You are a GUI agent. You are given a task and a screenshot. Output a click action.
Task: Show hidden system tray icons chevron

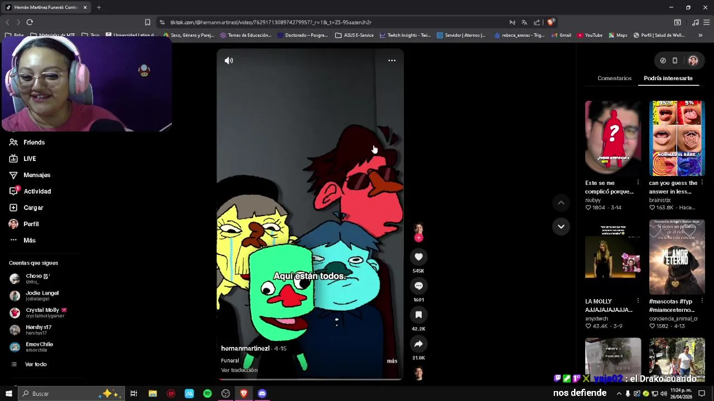tap(619, 394)
